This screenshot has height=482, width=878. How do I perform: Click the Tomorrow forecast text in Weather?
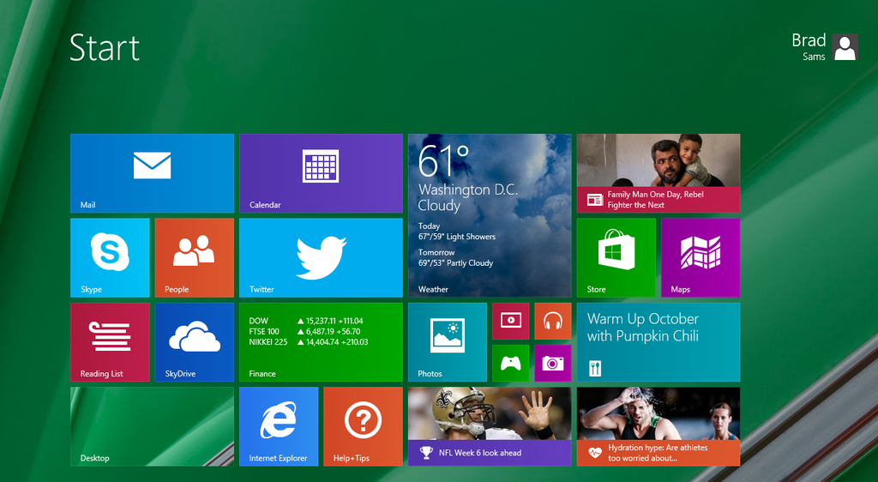(456, 257)
